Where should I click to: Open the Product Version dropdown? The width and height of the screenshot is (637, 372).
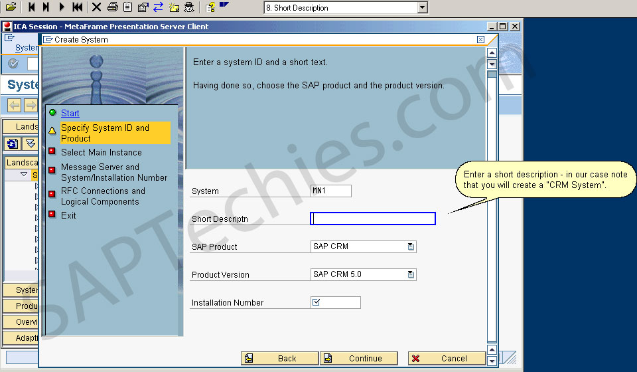363,274
